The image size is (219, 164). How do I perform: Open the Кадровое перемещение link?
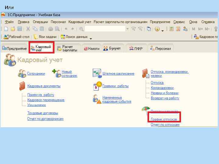46,100
